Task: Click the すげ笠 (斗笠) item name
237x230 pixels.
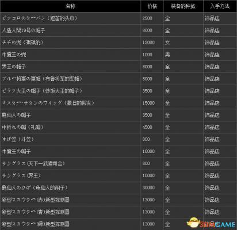Action: click(x=18, y=139)
